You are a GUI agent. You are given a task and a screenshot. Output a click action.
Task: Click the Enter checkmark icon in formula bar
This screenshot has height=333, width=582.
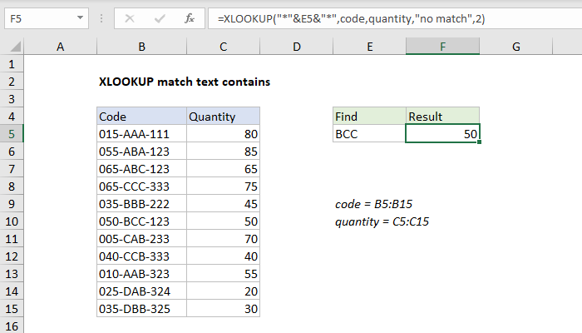point(158,17)
